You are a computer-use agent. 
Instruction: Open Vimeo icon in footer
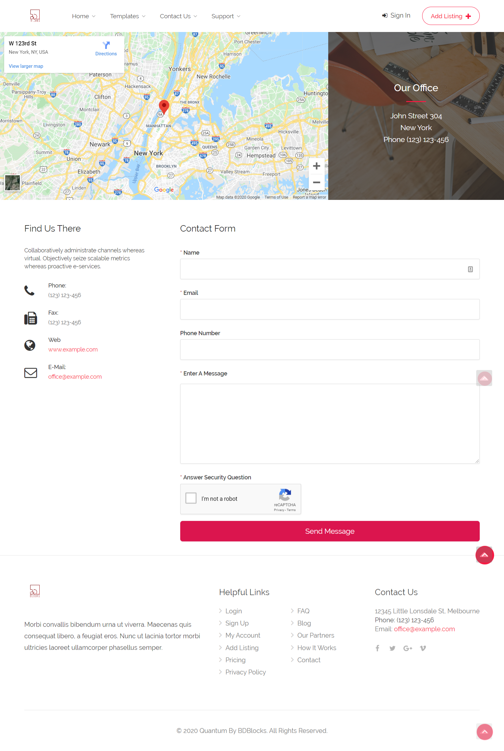coord(423,648)
